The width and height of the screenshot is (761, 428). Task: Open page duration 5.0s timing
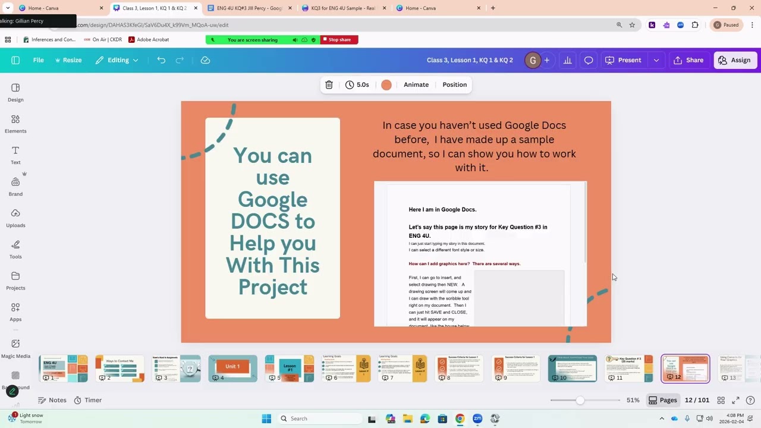[x=357, y=84]
